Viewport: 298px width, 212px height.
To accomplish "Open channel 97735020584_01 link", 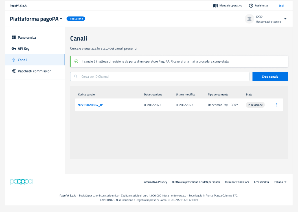I will [x=91, y=105].
